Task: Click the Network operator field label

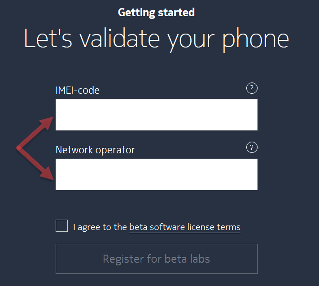Action: (x=95, y=150)
